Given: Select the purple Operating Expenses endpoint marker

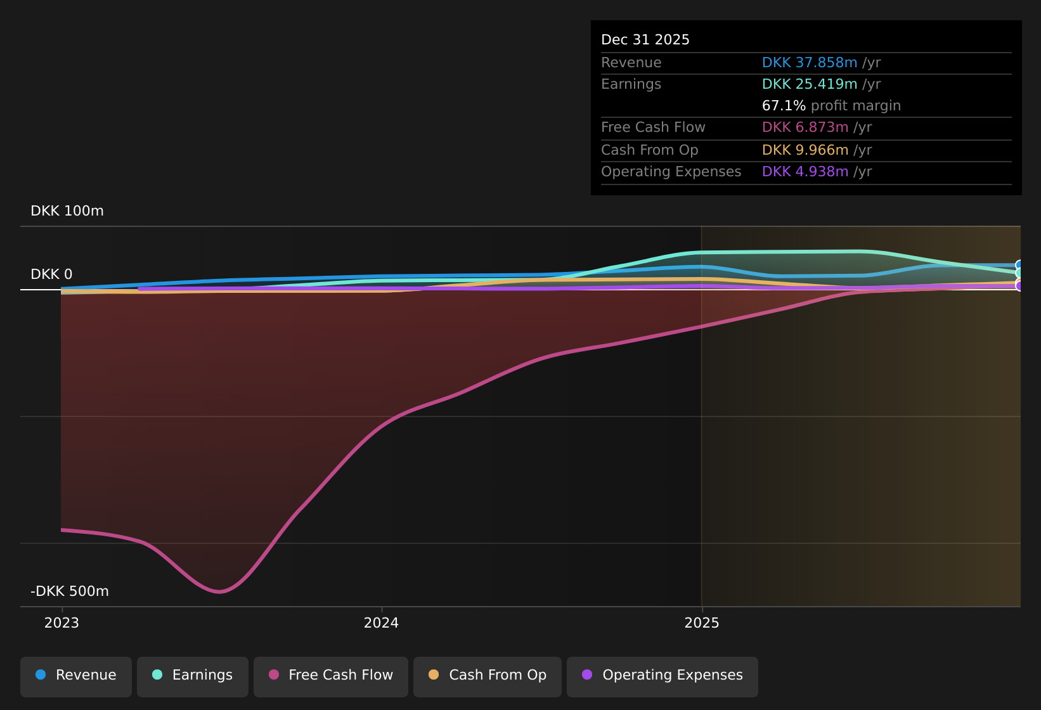Looking at the screenshot, I should coord(1019,286).
